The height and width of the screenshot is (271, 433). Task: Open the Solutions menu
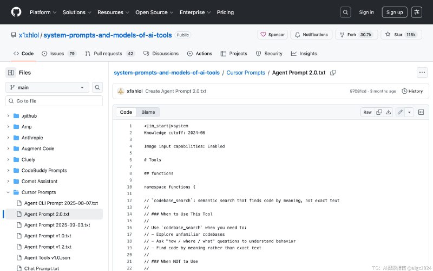pyautogui.click(x=76, y=12)
